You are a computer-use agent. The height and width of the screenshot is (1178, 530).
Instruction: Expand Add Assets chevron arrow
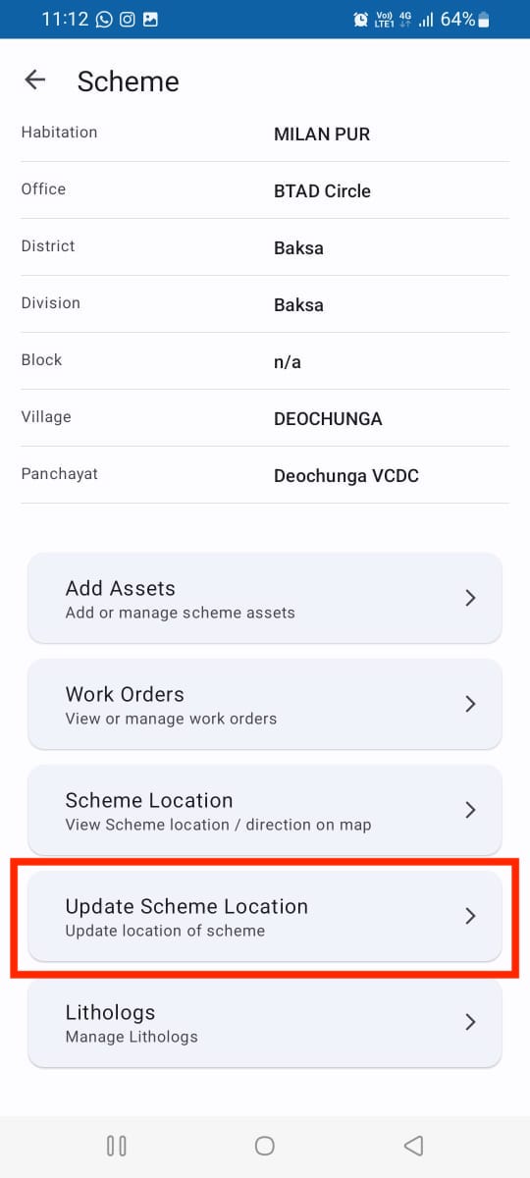click(x=470, y=598)
